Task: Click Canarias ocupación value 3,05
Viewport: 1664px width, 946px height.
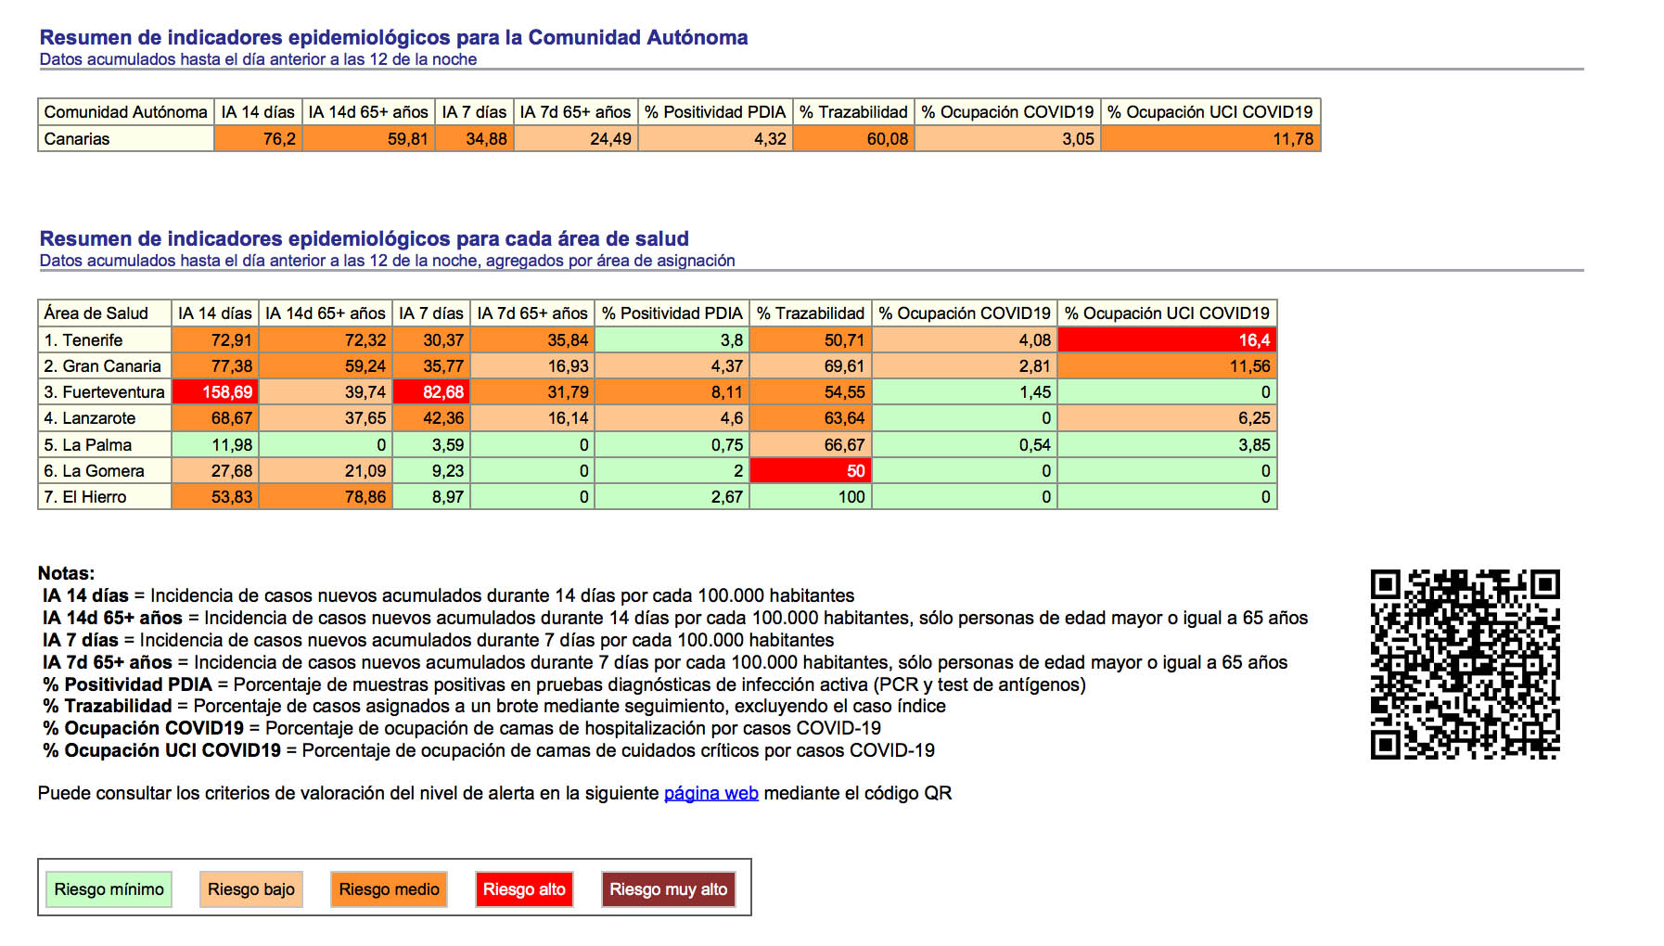Action: pyautogui.click(x=1008, y=139)
